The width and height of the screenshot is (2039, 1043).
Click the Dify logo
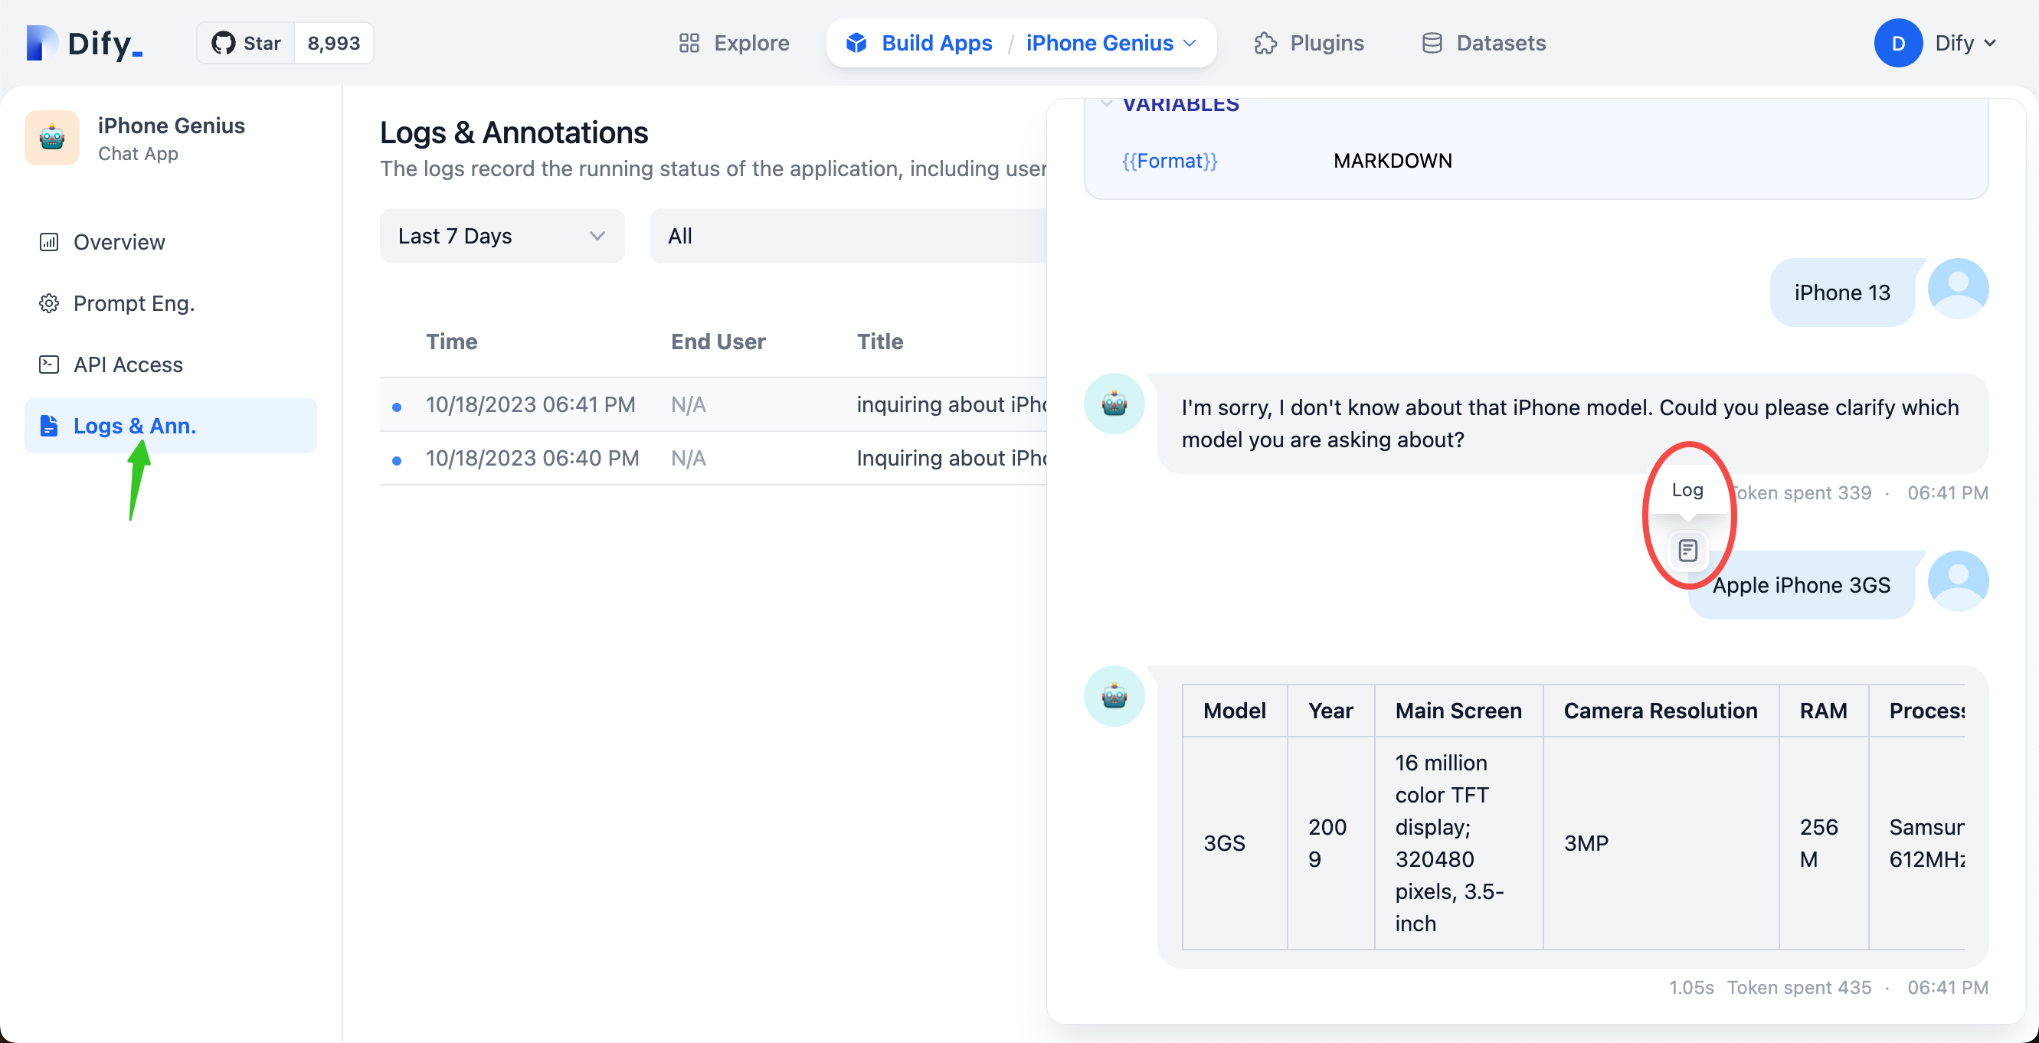tap(85, 43)
